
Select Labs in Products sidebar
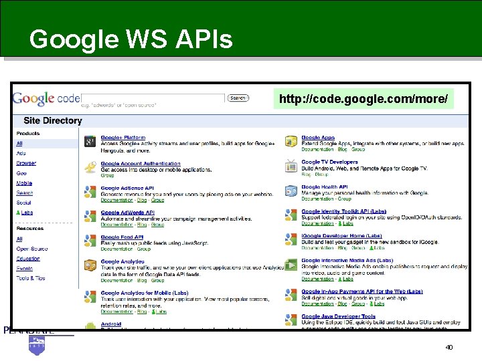24,213
